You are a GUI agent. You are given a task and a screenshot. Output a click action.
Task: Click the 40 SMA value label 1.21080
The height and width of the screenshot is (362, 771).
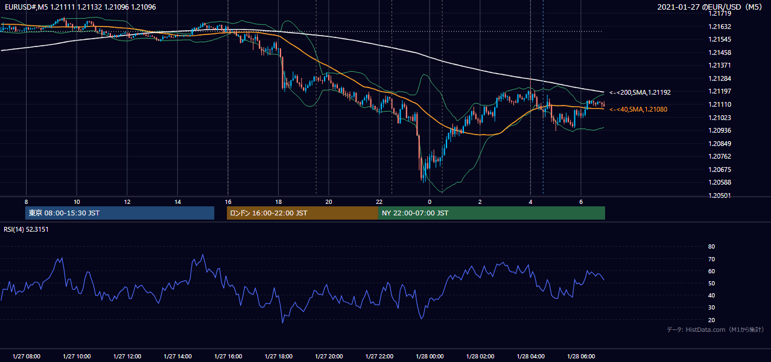[x=639, y=109]
